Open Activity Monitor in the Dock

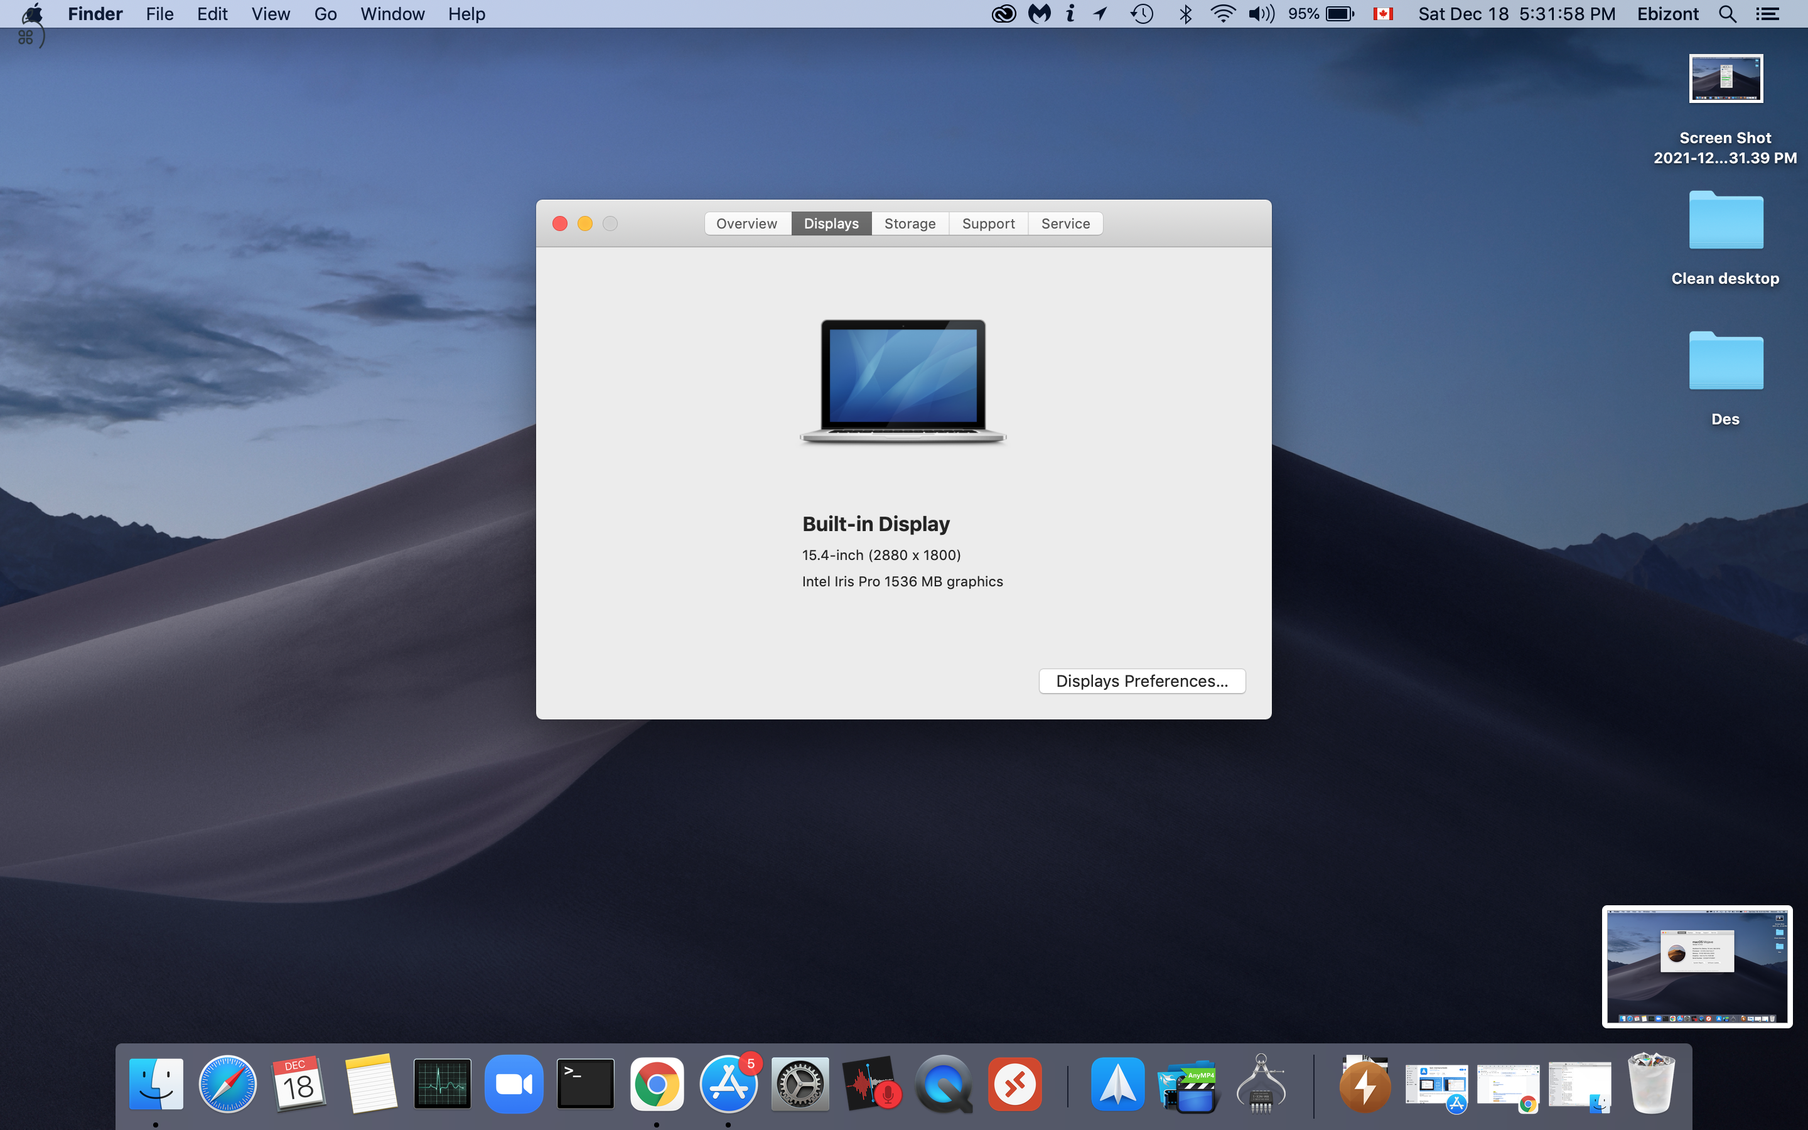[443, 1084]
